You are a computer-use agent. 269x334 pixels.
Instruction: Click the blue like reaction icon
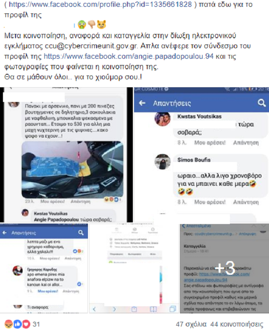click(x=18, y=324)
